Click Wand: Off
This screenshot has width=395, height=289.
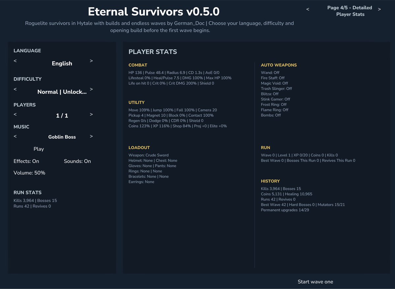coord(270,73)
